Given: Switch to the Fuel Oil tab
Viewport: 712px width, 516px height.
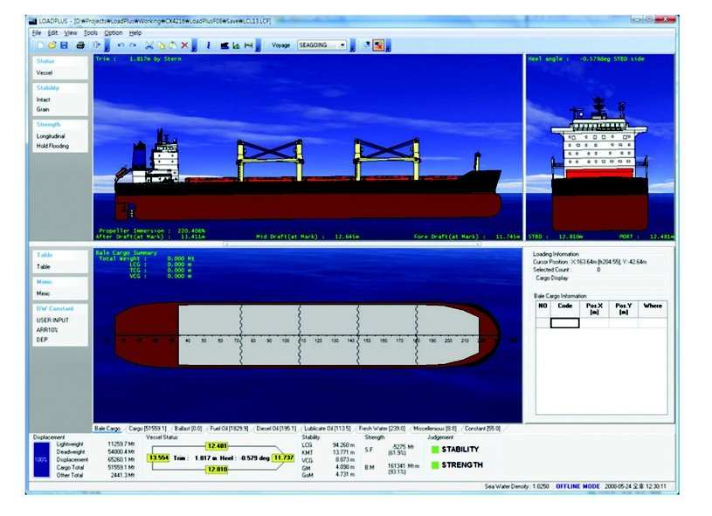Looking at the screenshot, I should pyautogui.click(x=229, y=429).
